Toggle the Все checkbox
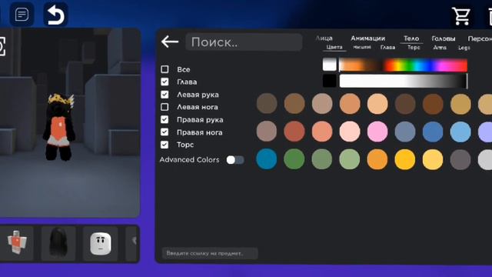The image size is (492, 277). click(165, 69)
